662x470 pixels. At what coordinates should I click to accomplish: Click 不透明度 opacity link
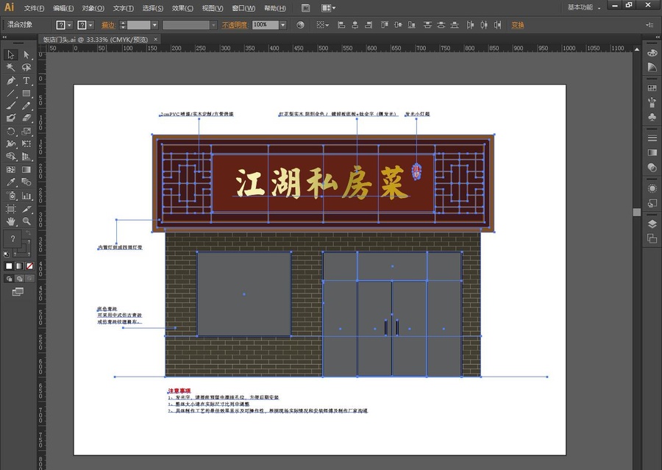[235, 25]
